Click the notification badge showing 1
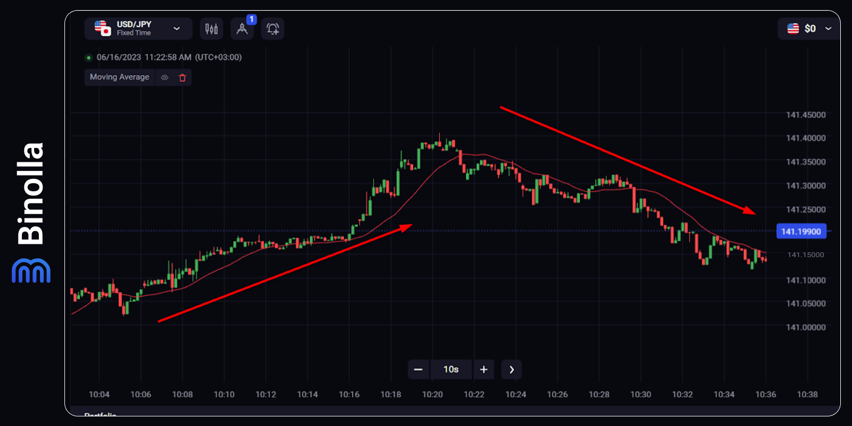 tap(251, 19)
